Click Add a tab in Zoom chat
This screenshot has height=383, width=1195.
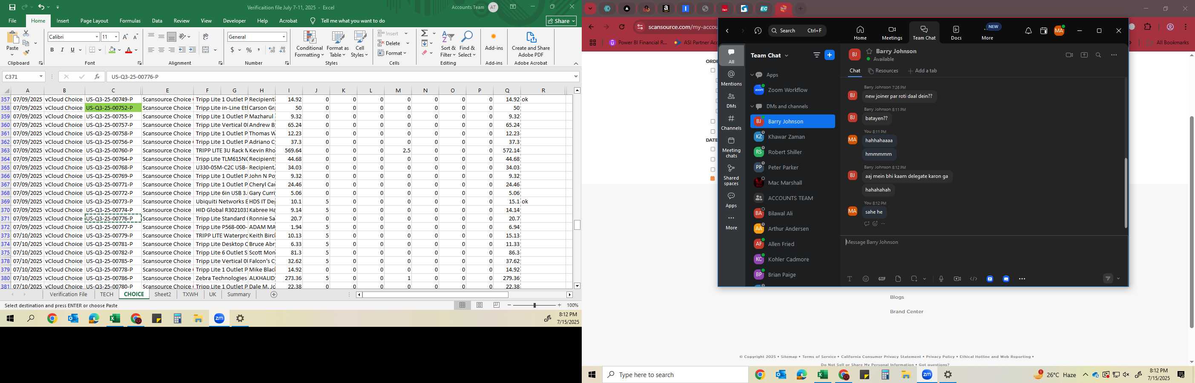point(922,71)
